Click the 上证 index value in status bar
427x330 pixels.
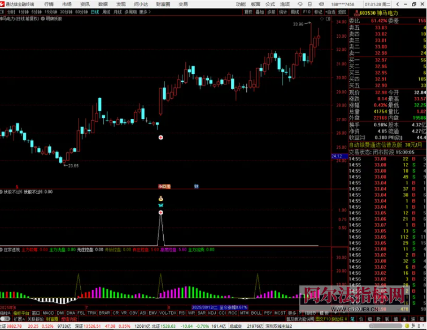pyautogui.click(x=14, y=326)
